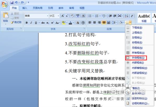Toggle bold formatting

27,23
